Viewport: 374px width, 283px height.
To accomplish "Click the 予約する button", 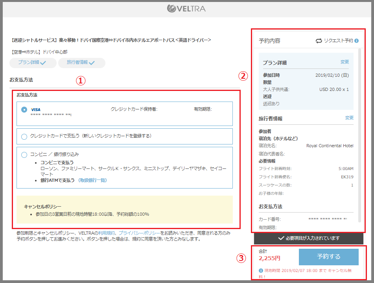I will click(x=328, y=257).
